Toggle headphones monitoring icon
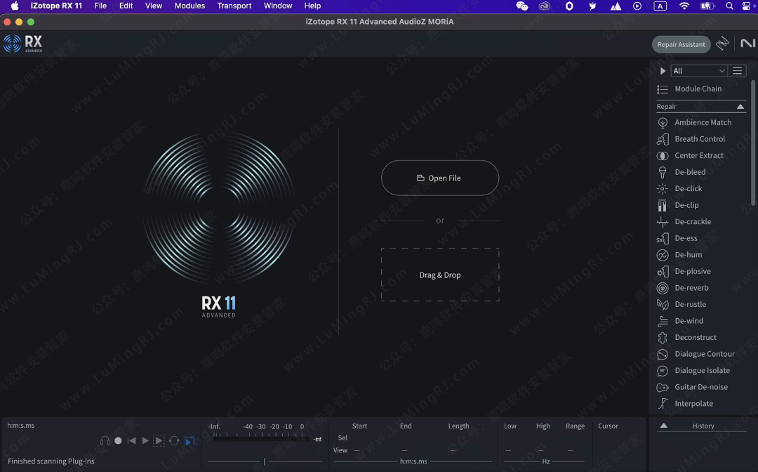758x472 pixels. click(105, 441)
